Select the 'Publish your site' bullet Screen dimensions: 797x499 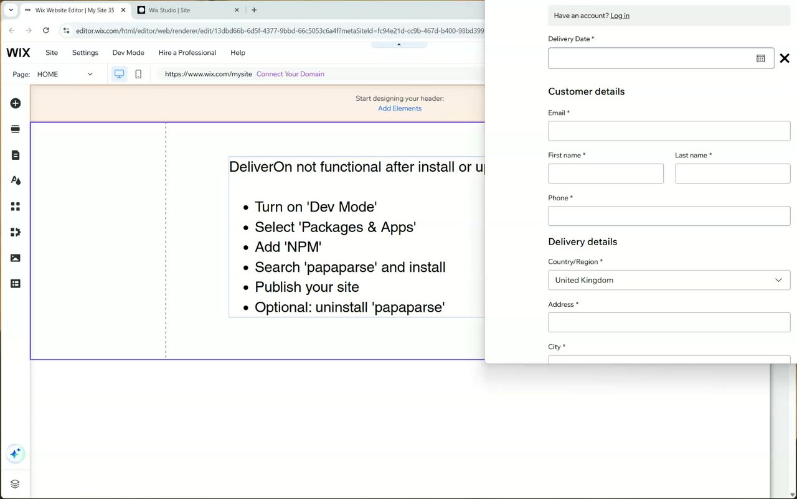(x=307, y=287)
